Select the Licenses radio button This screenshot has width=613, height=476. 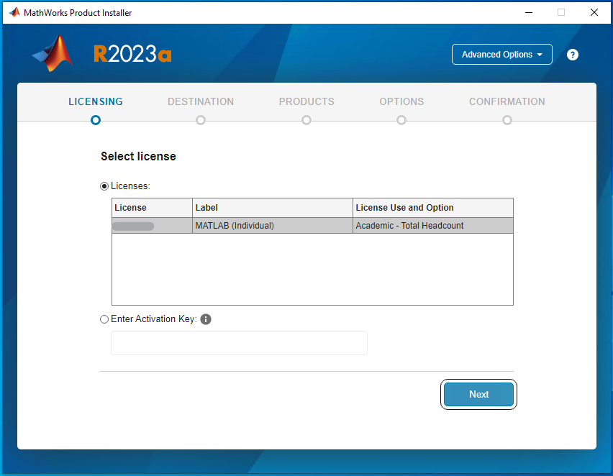pyautogui.click(x=104, y=186)
